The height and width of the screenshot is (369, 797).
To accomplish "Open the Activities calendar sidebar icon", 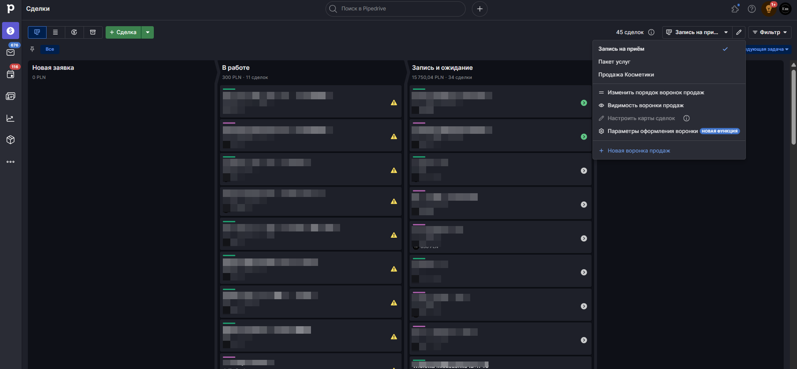I will pyautogui.click(x=10, y=74).
